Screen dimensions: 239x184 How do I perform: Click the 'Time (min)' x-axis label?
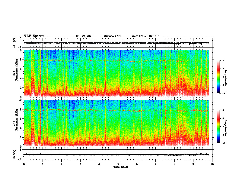click(x=121, y=167)
